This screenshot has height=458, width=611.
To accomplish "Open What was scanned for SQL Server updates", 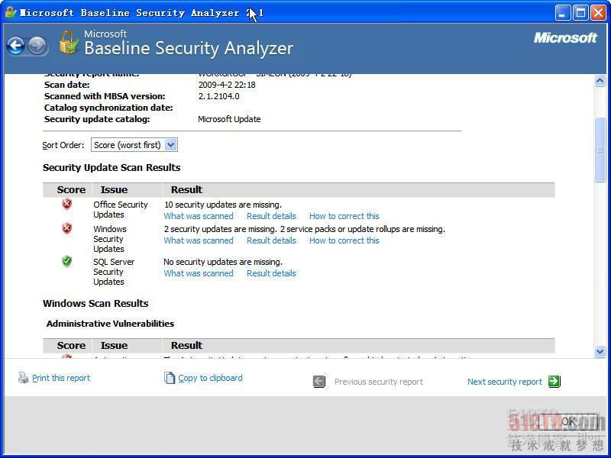I will point(199,273).
